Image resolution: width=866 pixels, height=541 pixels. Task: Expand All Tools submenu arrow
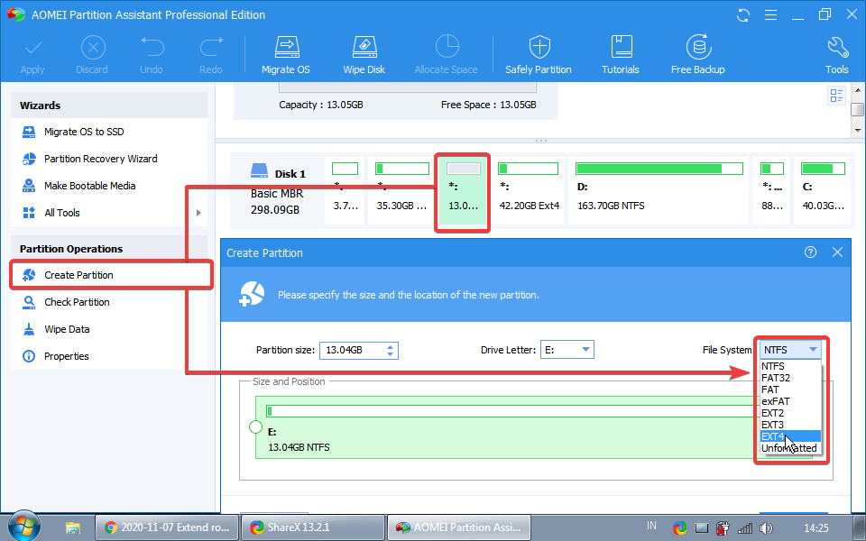pos(198,213)
